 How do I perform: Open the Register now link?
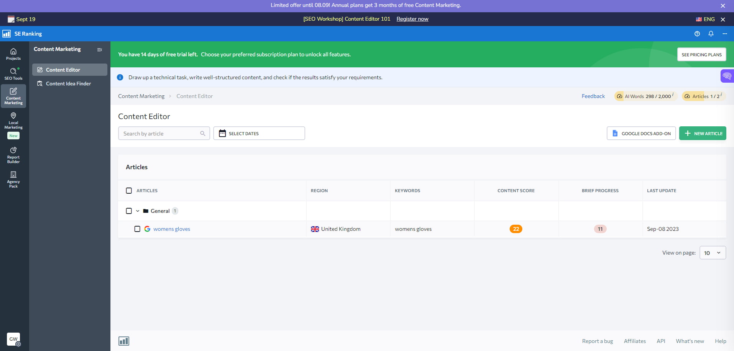412,19
